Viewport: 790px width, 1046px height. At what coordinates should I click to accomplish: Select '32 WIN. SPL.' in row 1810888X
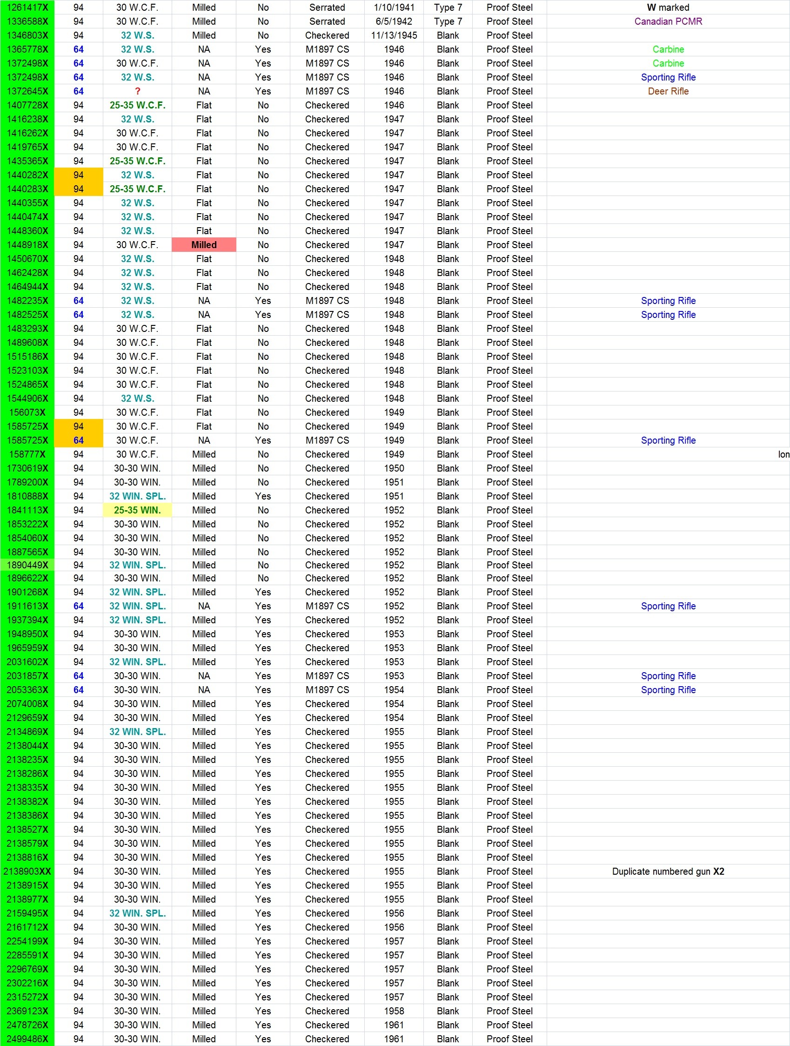coord(138,497)
